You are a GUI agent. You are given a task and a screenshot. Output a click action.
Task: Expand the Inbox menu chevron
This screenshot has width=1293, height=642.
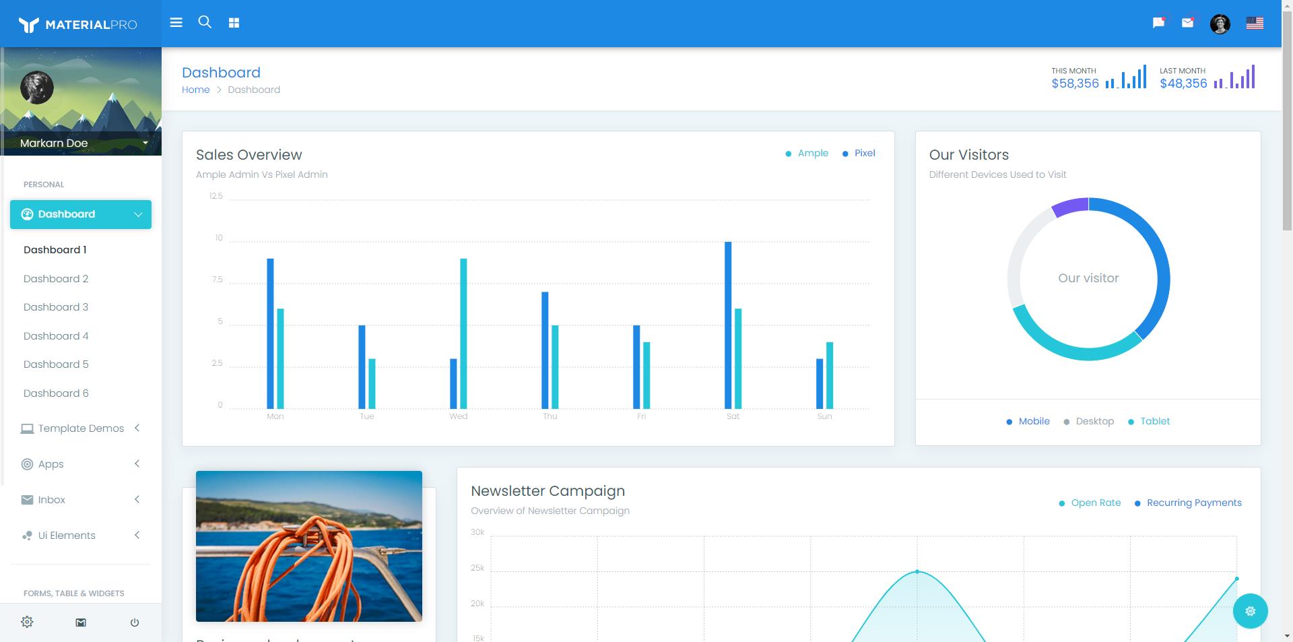pyautogui.click(x=137, y=499)
